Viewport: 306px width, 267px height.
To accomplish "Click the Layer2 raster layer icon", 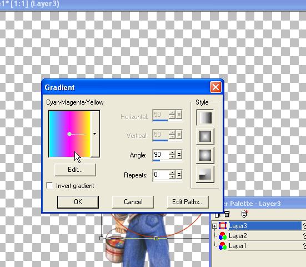I will click(223, 236).
